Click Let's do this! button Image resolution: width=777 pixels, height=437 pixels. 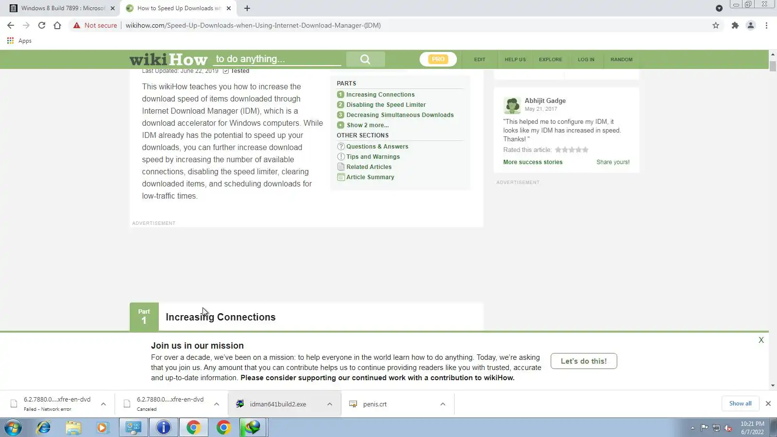[x=584, y=361]
